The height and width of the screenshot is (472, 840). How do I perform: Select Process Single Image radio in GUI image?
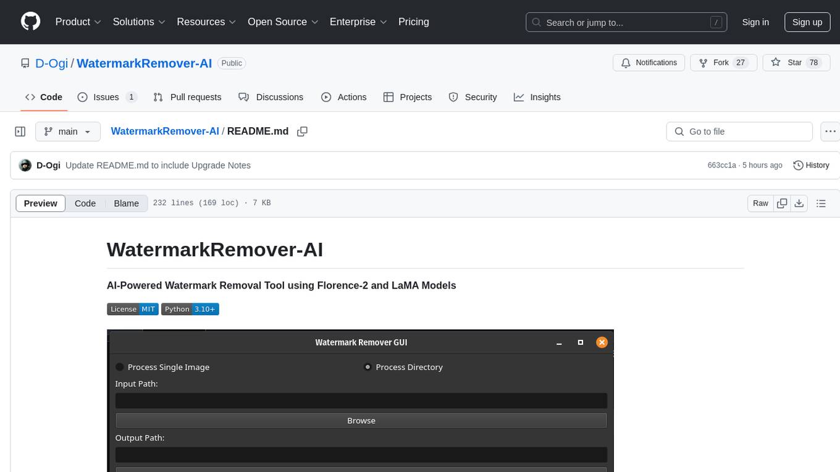pyautogui.click(x=120, y=367)
